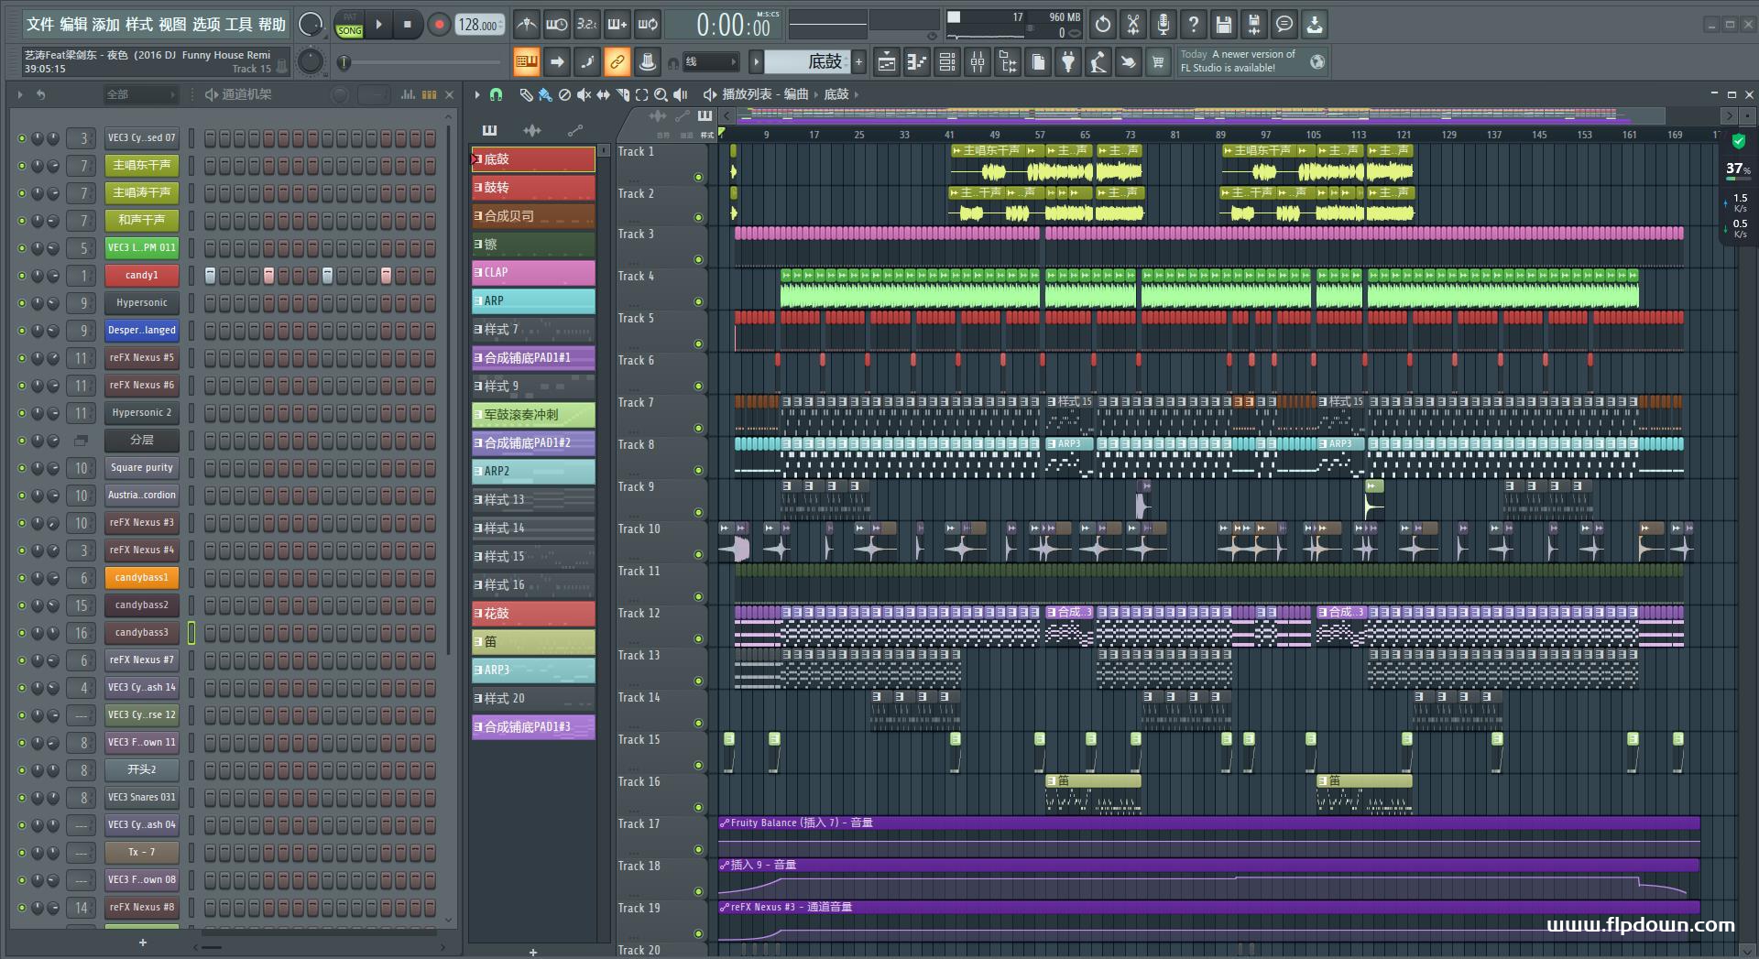1759x959 pixels.
Task: Open audio editor scissors icon
Action: click(x=1133, y=25)
